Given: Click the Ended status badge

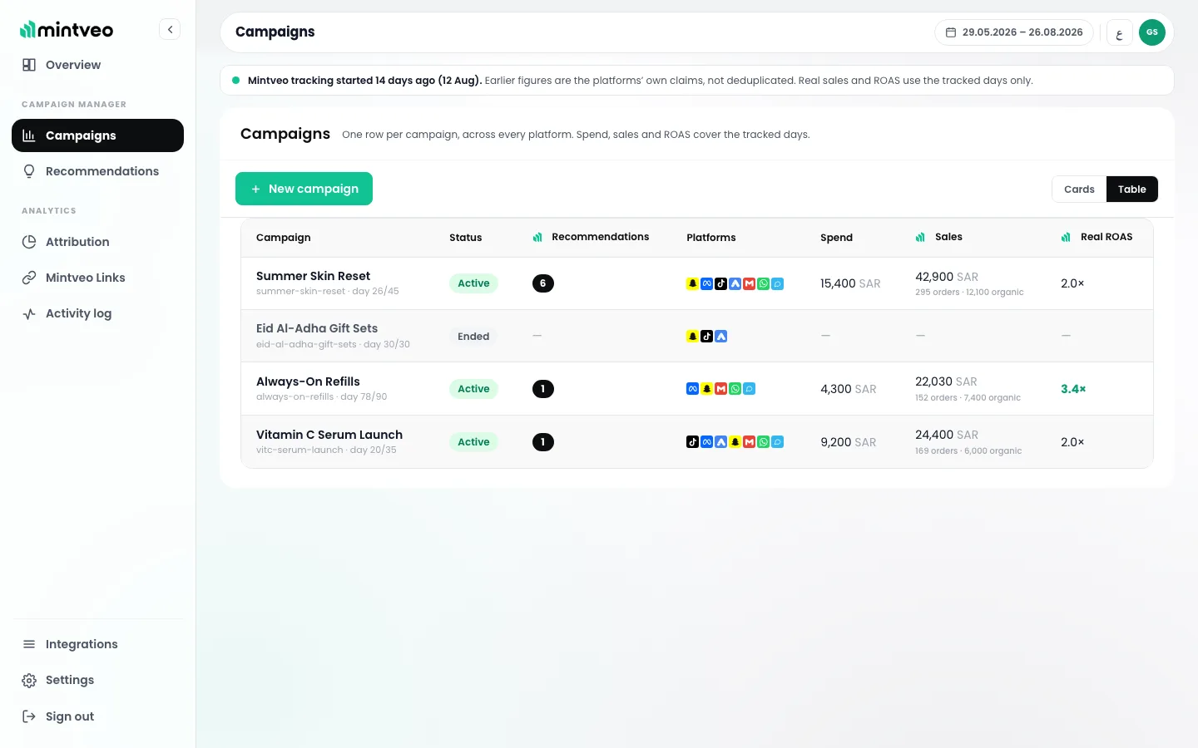Looking at the screenshot, I should (473, 337).
